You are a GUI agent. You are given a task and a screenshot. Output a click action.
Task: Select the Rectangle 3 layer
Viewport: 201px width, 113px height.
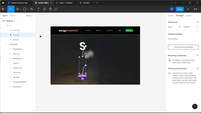pyautogui.click(x=18, y=58)
